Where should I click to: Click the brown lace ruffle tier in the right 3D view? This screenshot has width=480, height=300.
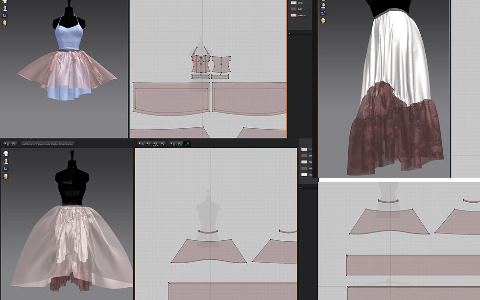coord(395,138)
